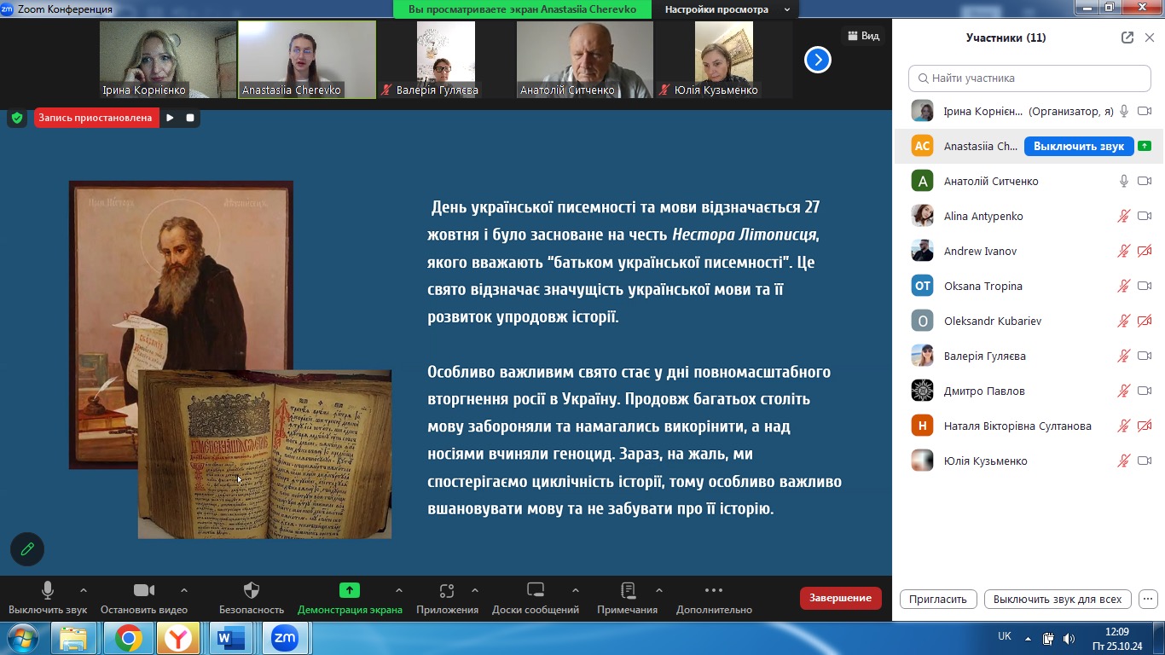This screenshot has height=655, width=1165.
Task: Stop camera with Остановить видео
Action: pos(144,598)
